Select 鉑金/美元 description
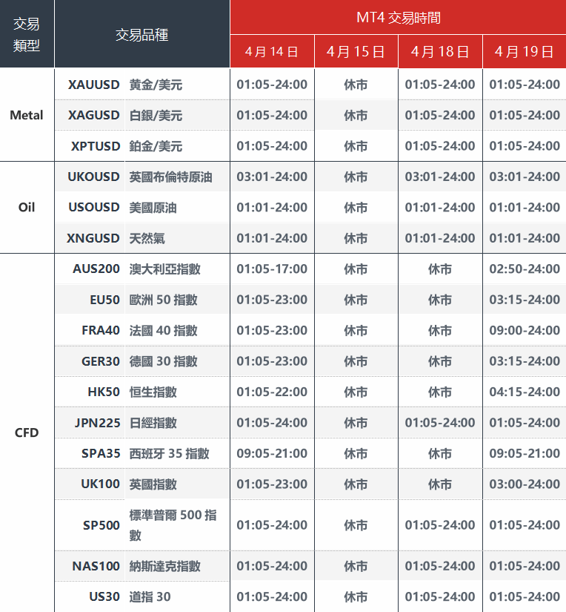Image resolution: width=566 pixels, height=612 pixels. tap(156, 146)
